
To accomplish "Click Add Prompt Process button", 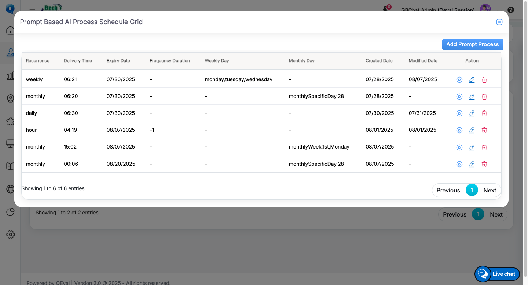I will point(472,44).
